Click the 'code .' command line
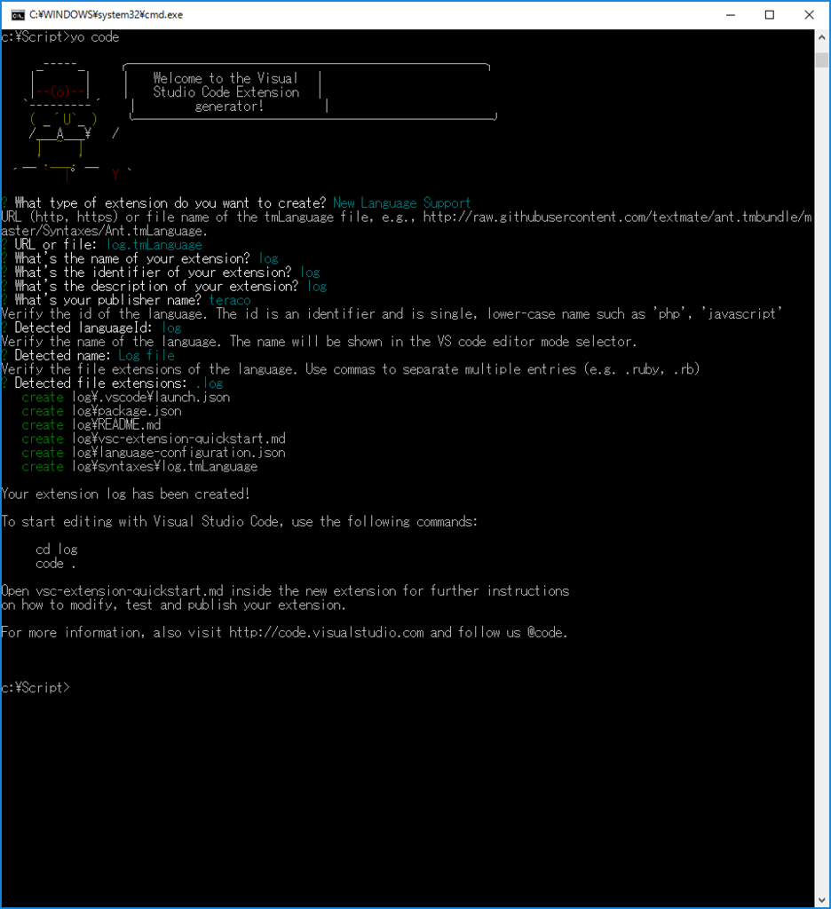This screenshot has width=831, height=909. click(56, 564)
